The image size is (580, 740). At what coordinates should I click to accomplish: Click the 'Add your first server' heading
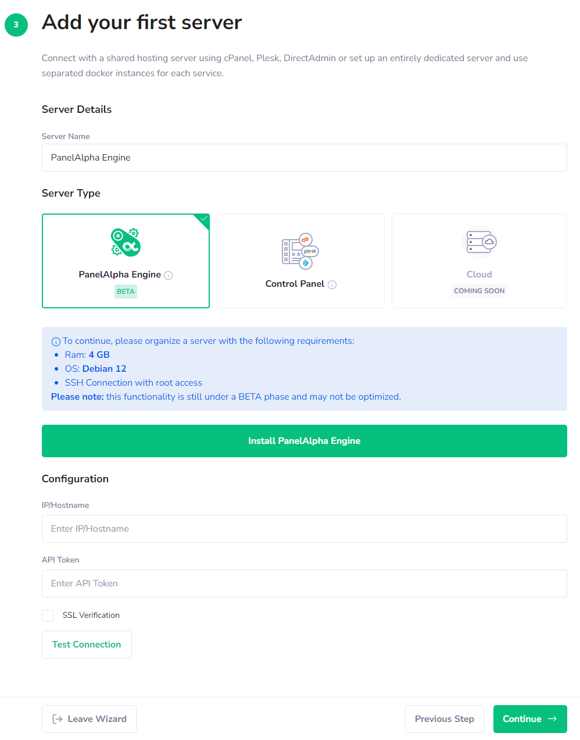(x=142, y=22)
